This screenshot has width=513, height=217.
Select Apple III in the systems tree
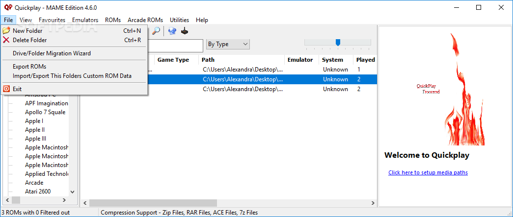35,139
